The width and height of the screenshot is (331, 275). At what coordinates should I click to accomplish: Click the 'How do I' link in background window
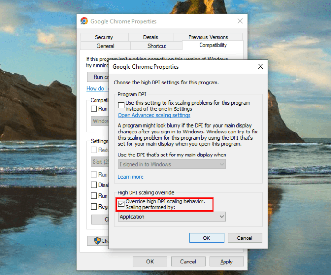click(97, 88)
